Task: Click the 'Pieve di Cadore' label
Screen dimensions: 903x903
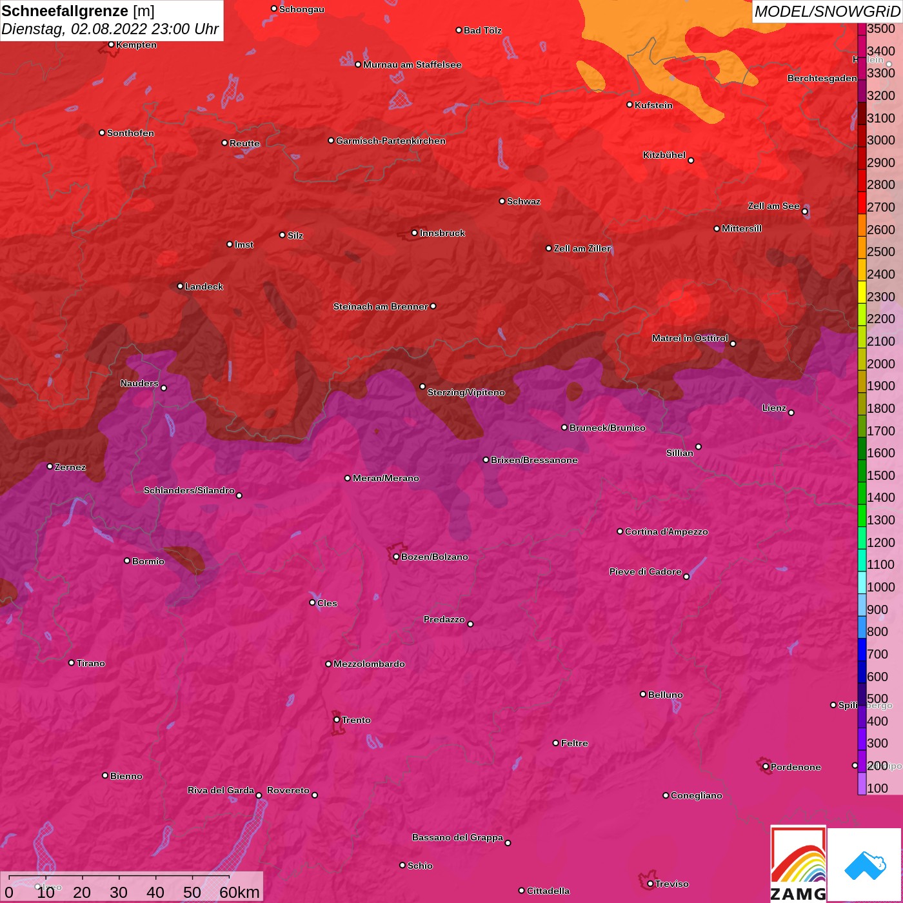Action: (646, 571)
